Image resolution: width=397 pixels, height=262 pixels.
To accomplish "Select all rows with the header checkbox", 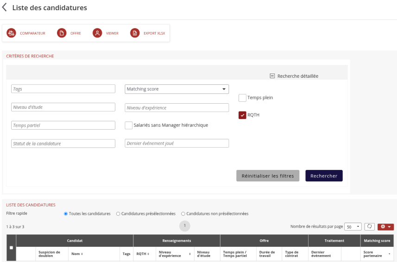I will click(x=12, y=248).
